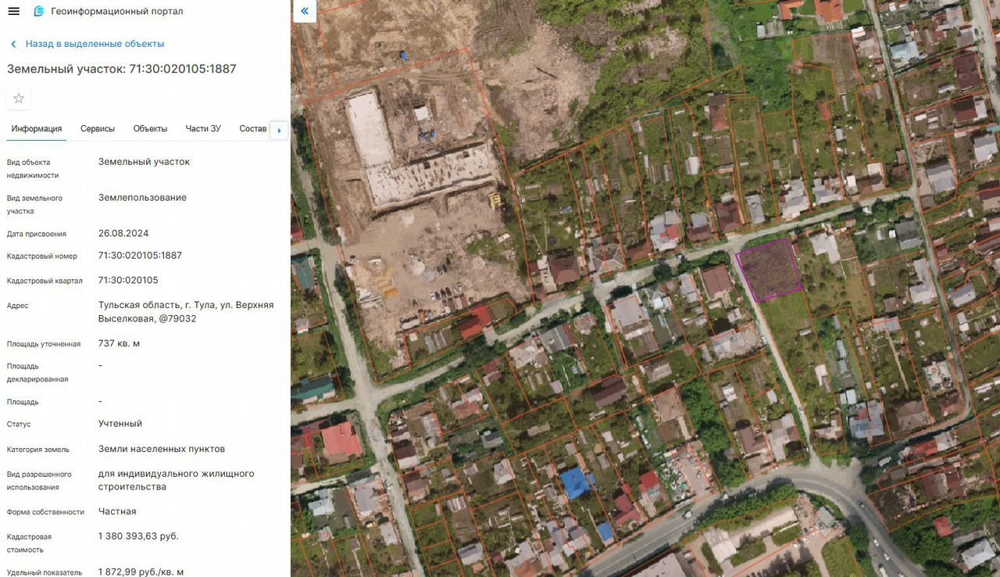The image size is (1000, 577).
Task: Click the Геоинформационный портал title text
Action: [x=117, y=12]
